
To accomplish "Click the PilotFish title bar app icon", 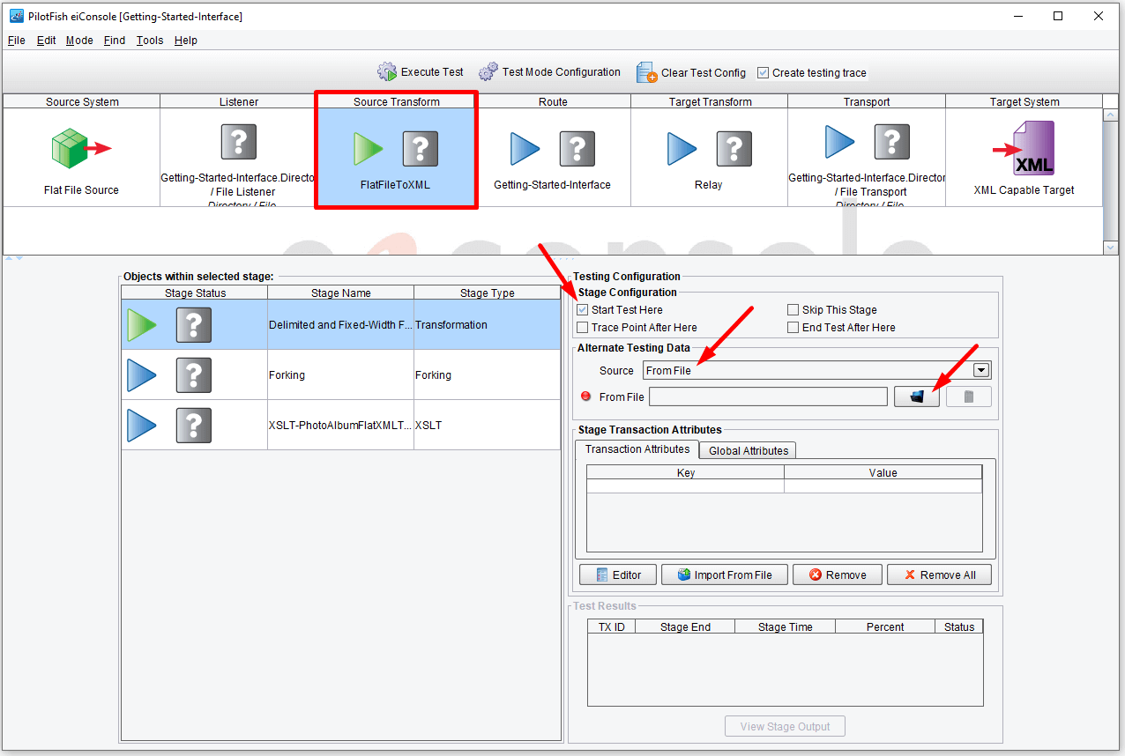I will click(x=16, y=16).
